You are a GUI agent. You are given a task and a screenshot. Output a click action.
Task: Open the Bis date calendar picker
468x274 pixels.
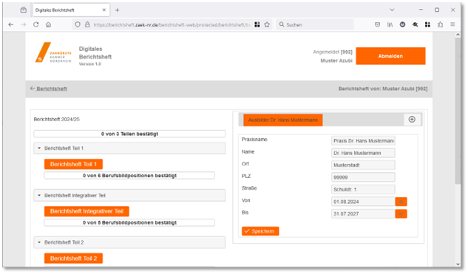(x=401, y=214)
